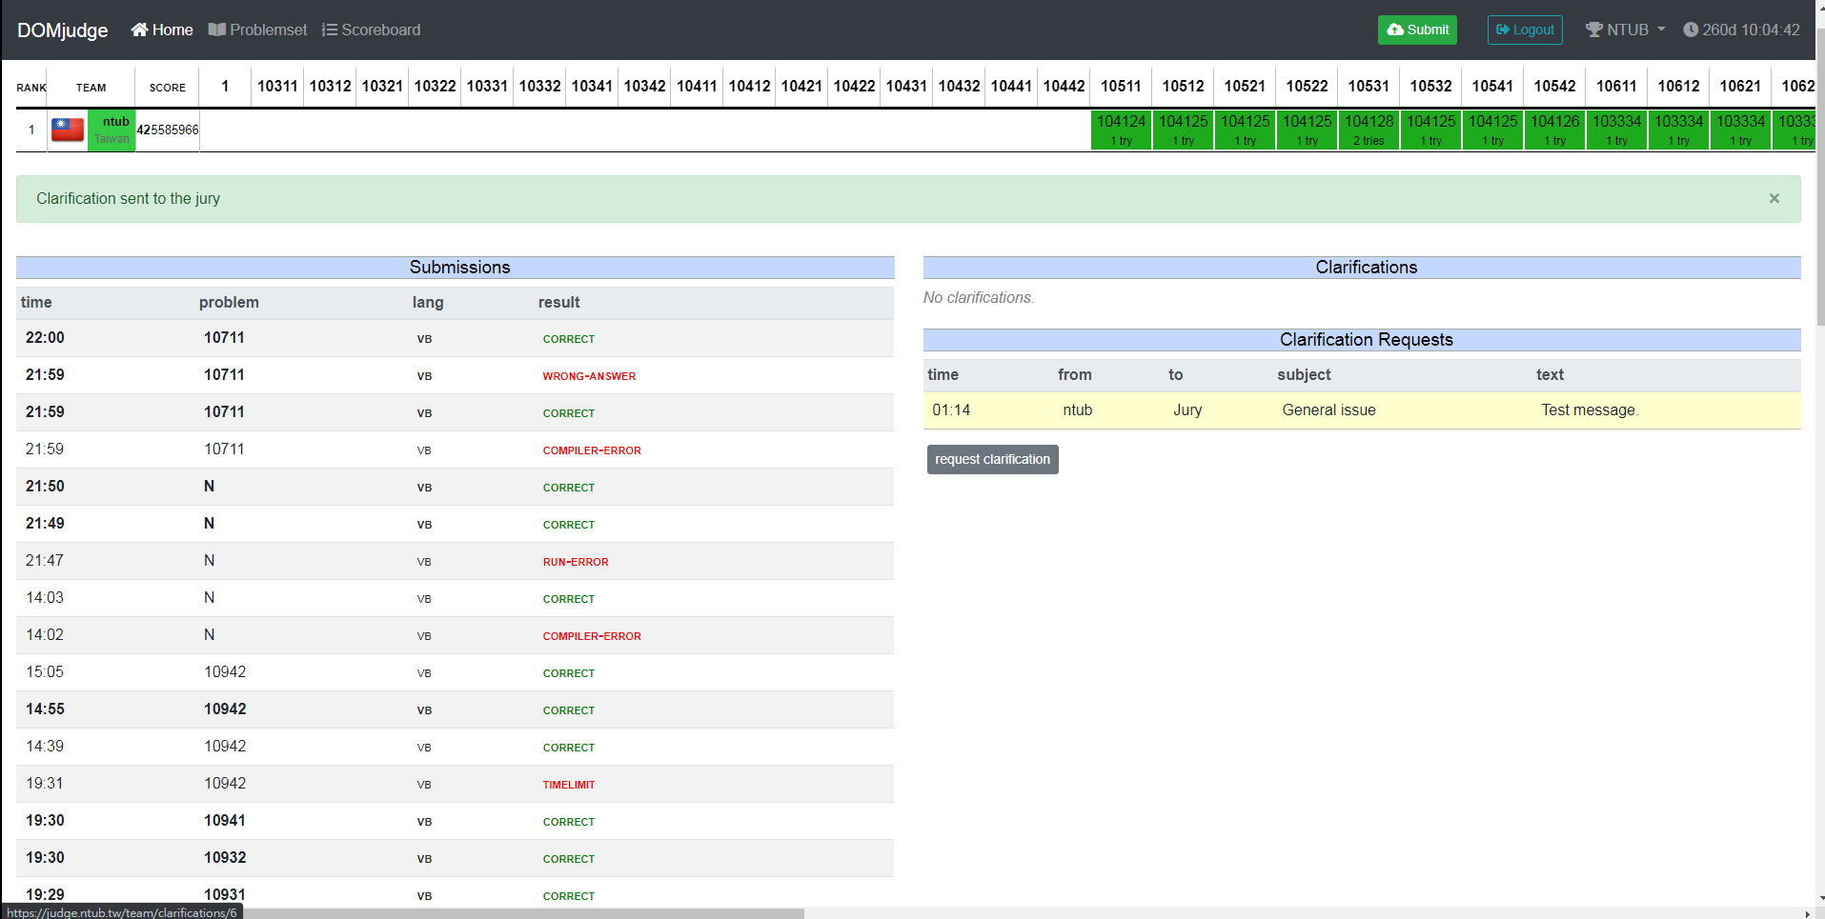Click the 10531 scoreboard cell showing 2 tries
Viewport: 1825px width, 919px height.
click(x=1369, y=130)
